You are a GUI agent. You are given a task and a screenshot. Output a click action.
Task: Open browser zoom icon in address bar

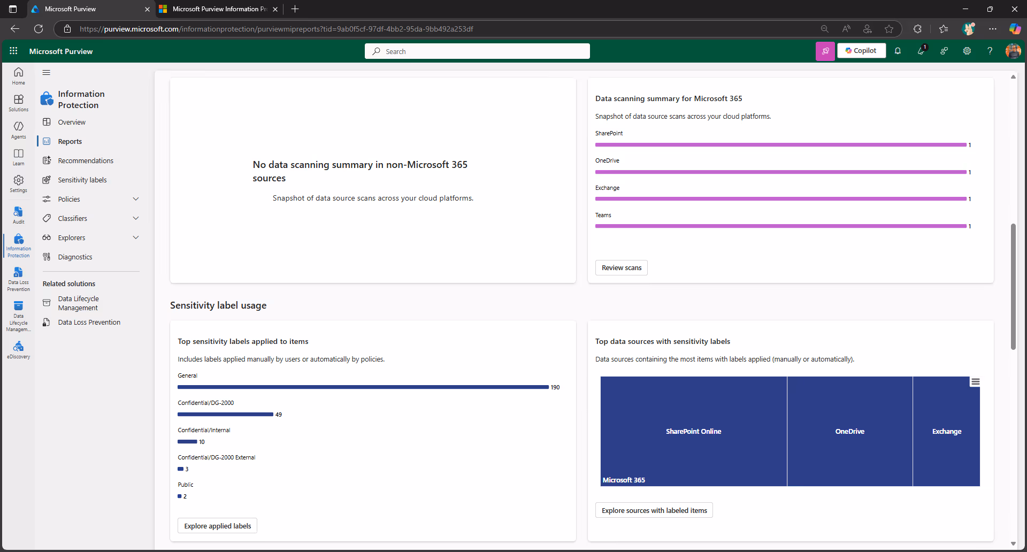[825, 29]
